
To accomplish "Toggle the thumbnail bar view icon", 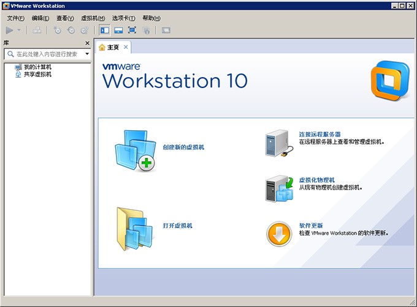I will pos(118,30).
